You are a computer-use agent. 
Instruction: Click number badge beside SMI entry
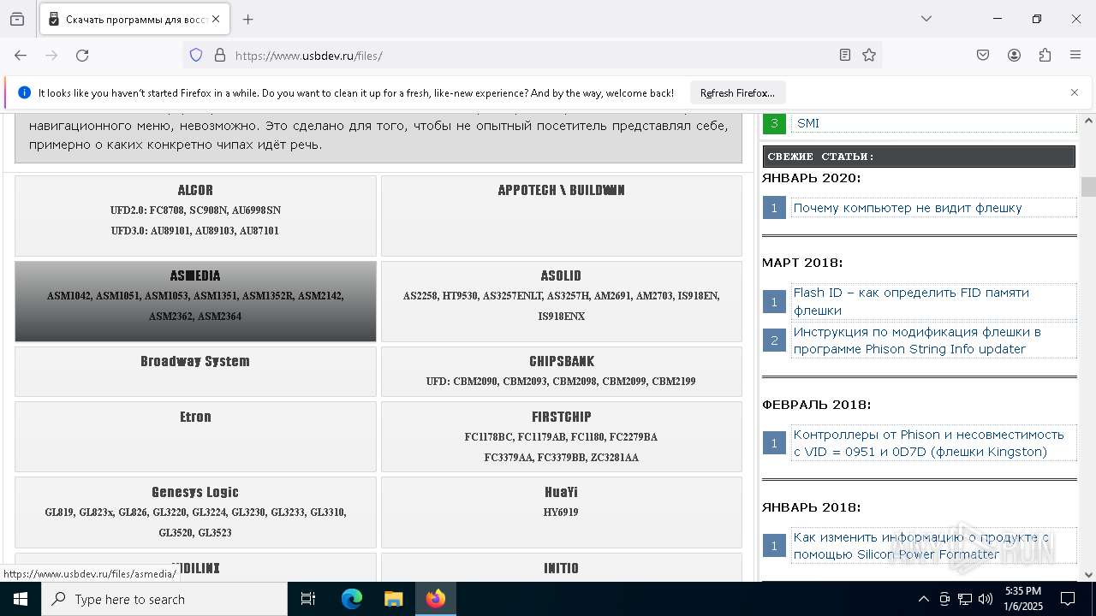tap(774, 123)
